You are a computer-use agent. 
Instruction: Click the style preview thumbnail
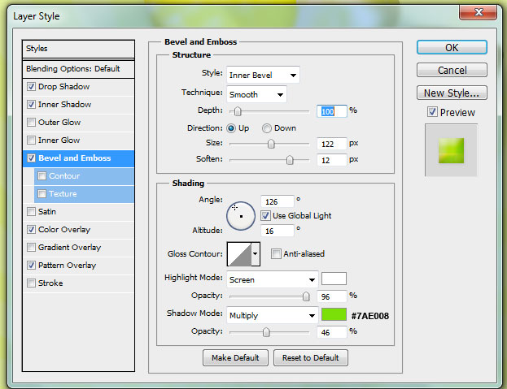(451, 150)
